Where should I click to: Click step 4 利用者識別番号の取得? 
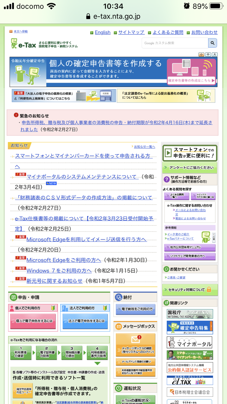(x=97, y=353)
